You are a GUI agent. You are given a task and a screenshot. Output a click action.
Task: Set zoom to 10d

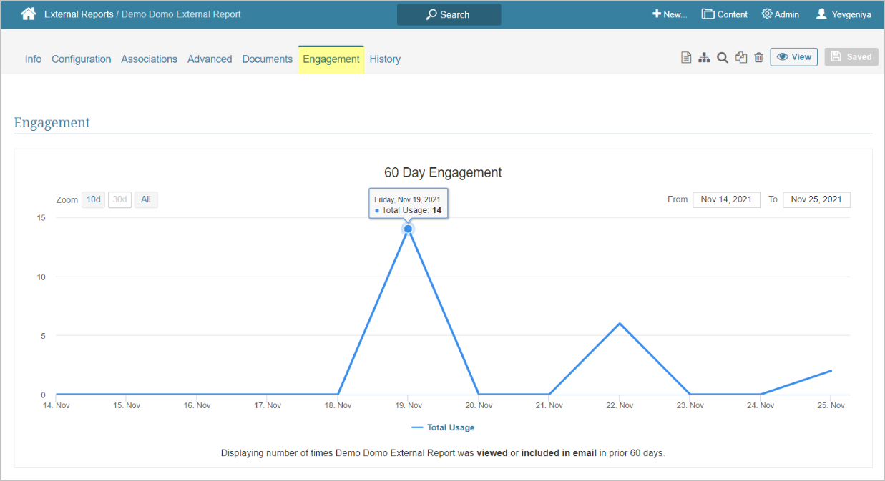[x=93, y=199]
